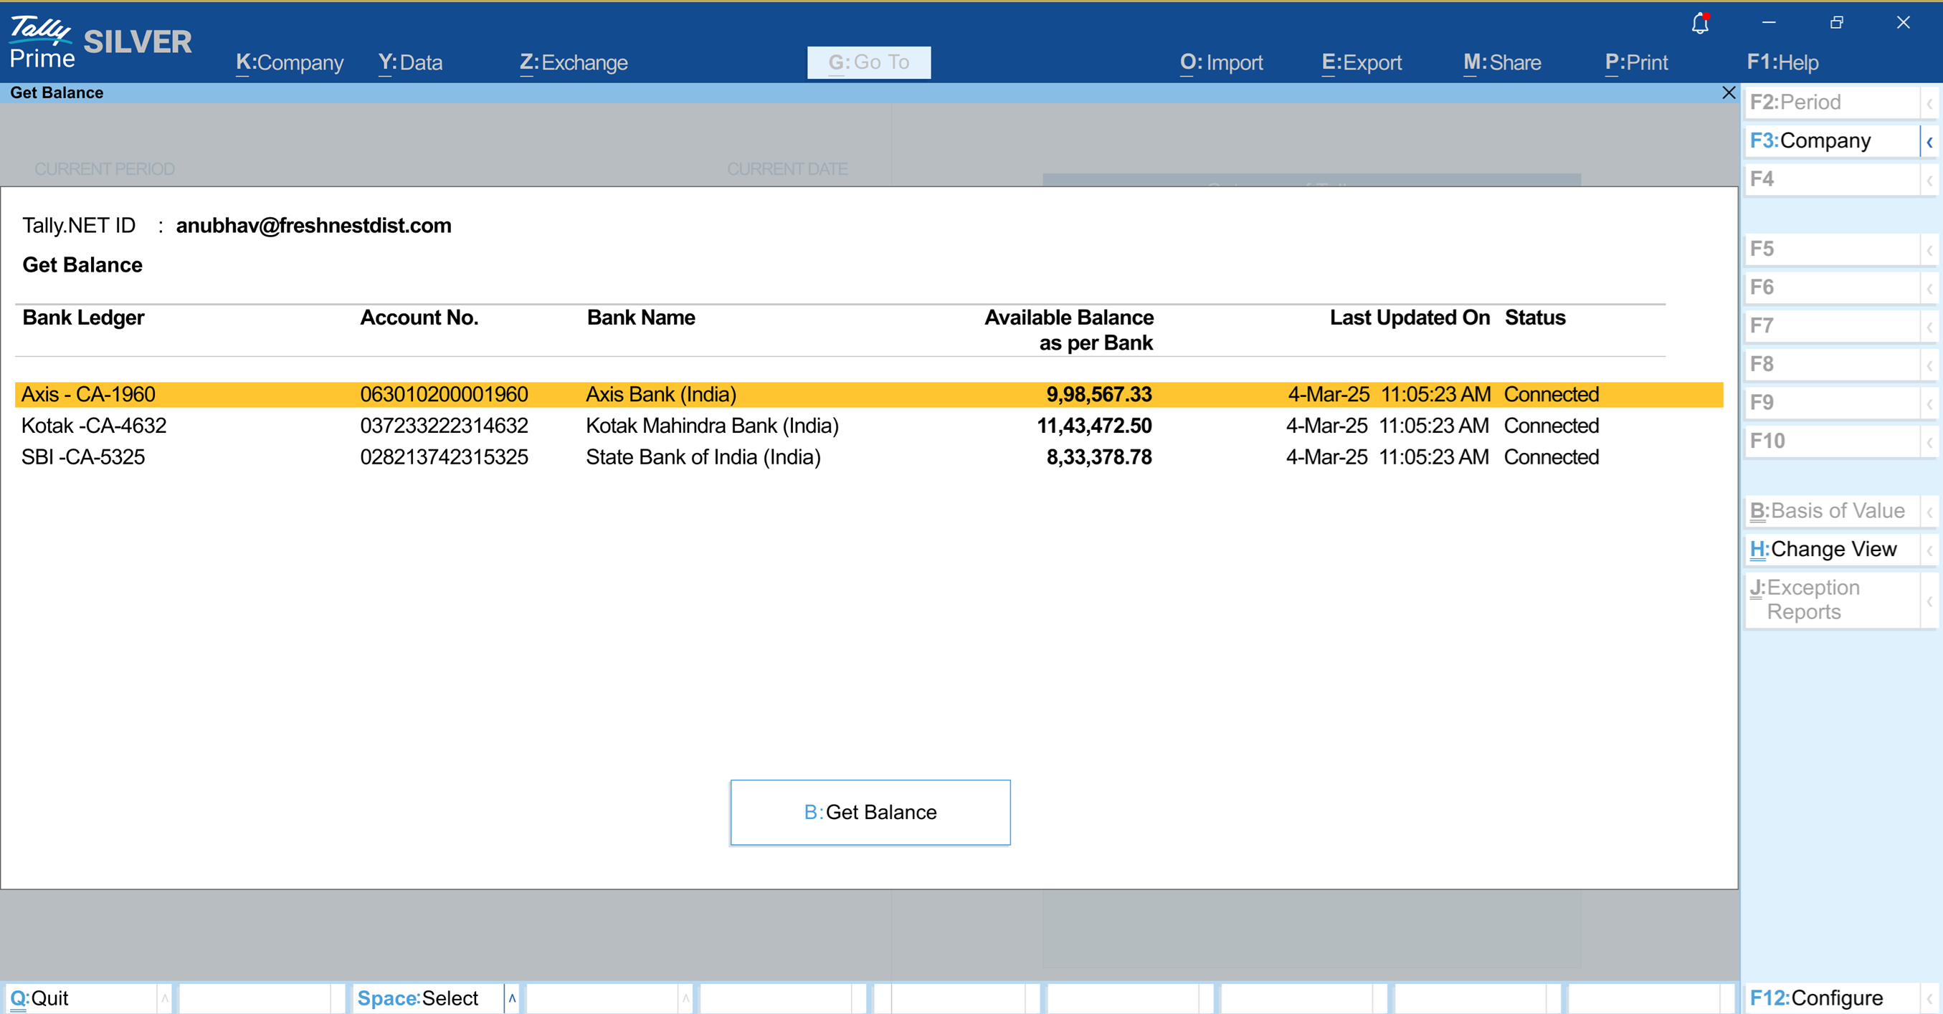This screenshot has width=1943, height=1014.
Task: Open the Y:Data menu
Action: [409, 62]
